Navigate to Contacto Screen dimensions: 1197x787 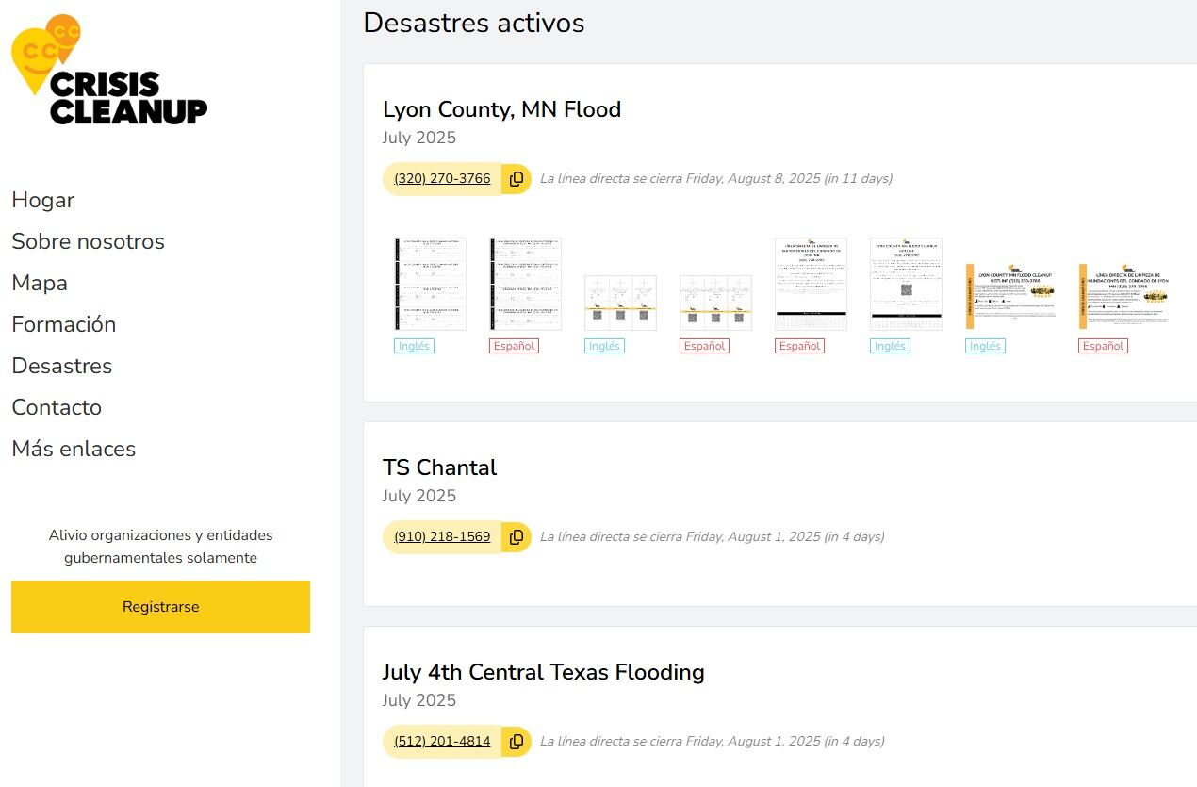[57, 407]
